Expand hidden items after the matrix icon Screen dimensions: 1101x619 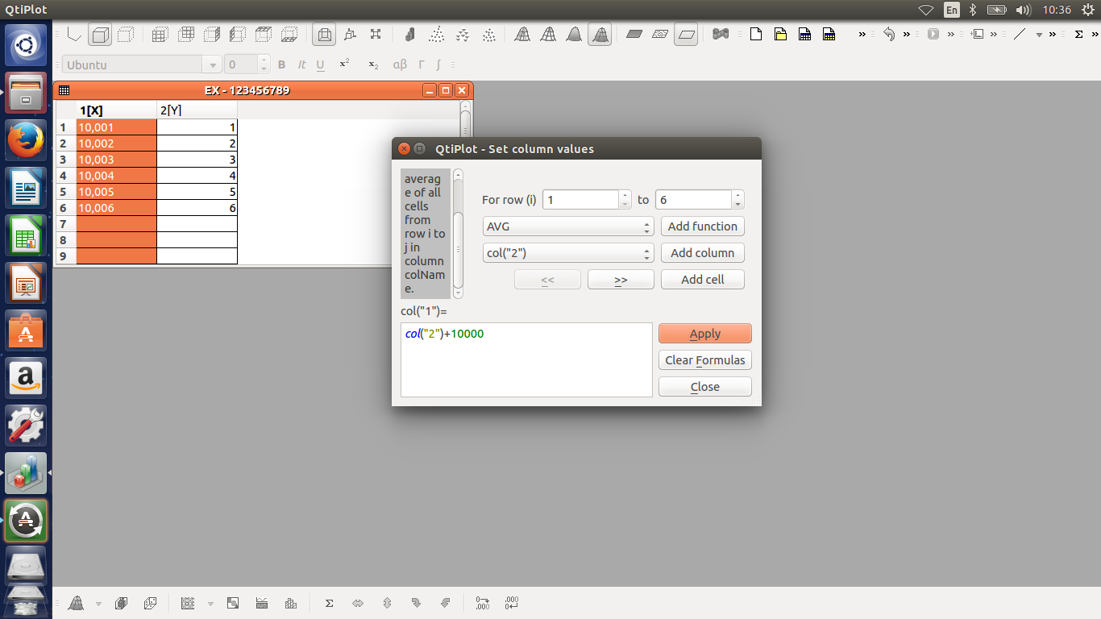[862, 34]
